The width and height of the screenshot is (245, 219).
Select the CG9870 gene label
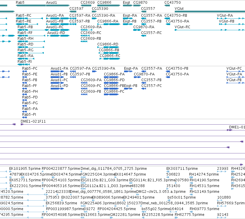click(x=140, y=3)
